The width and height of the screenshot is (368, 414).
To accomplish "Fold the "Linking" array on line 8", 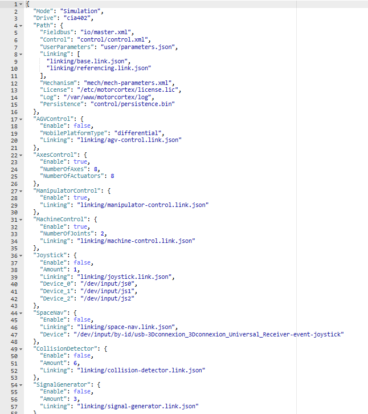I will click(x=21, y=54).
